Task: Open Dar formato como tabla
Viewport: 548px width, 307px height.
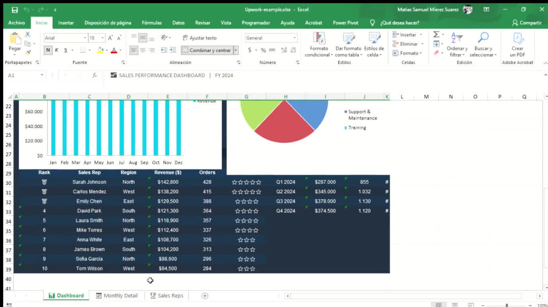Action: click(349, 44)
